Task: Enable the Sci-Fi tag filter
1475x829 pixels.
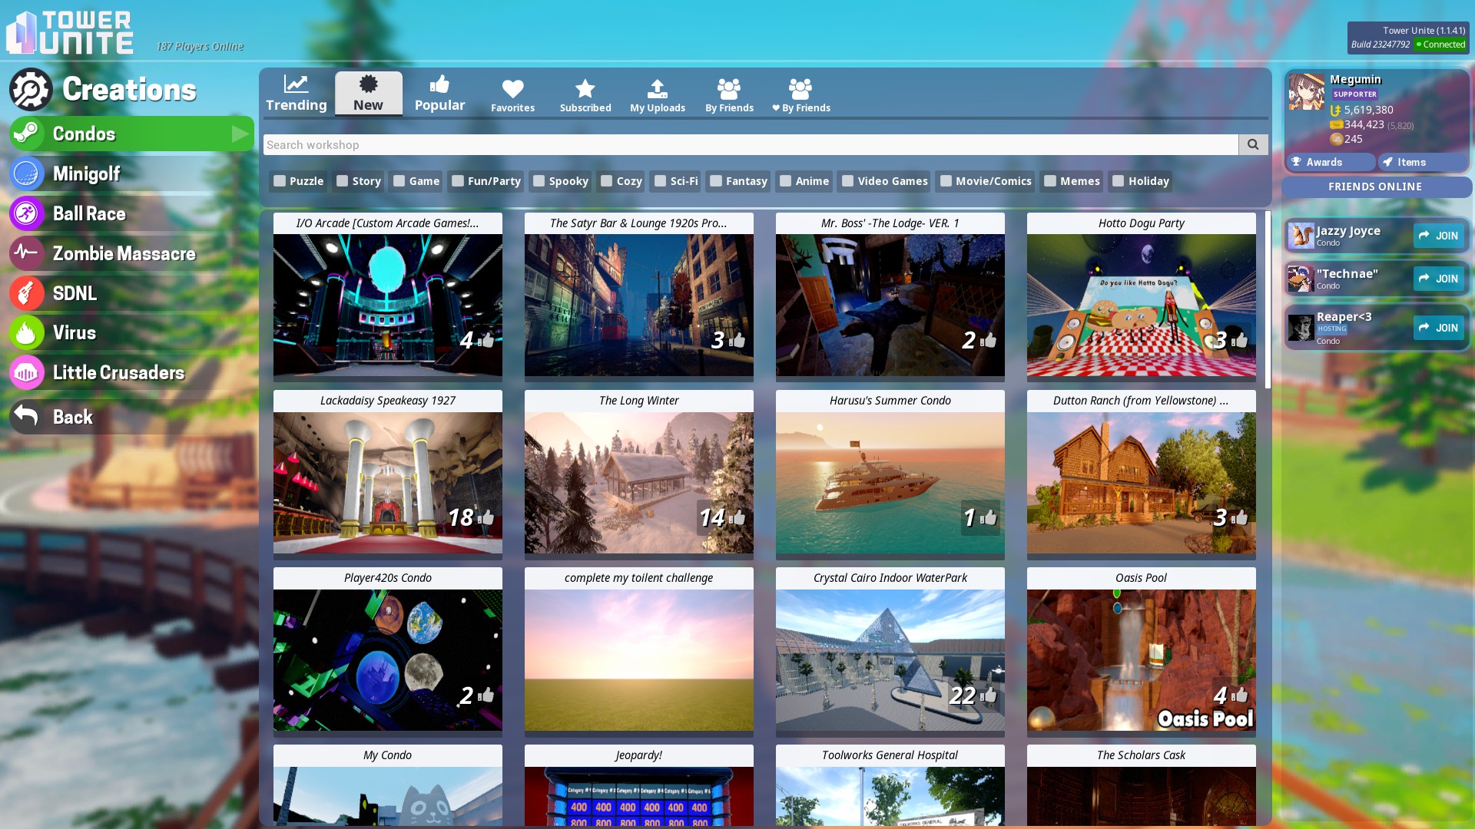Action: click(x=661, y=181)
